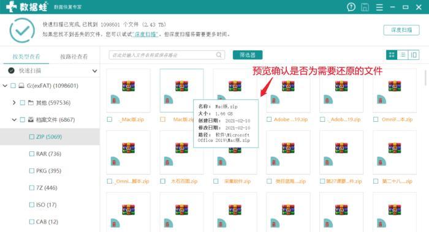Follow the 深度扫描 hyperlink in the message
Viewport: 429px width, 232px height.
pos(145,34)
